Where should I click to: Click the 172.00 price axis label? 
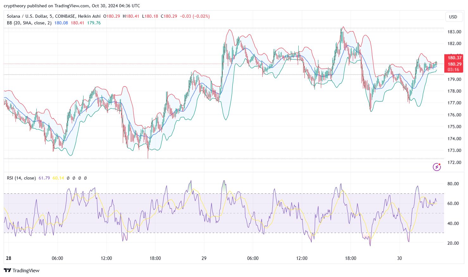(454, 162)
